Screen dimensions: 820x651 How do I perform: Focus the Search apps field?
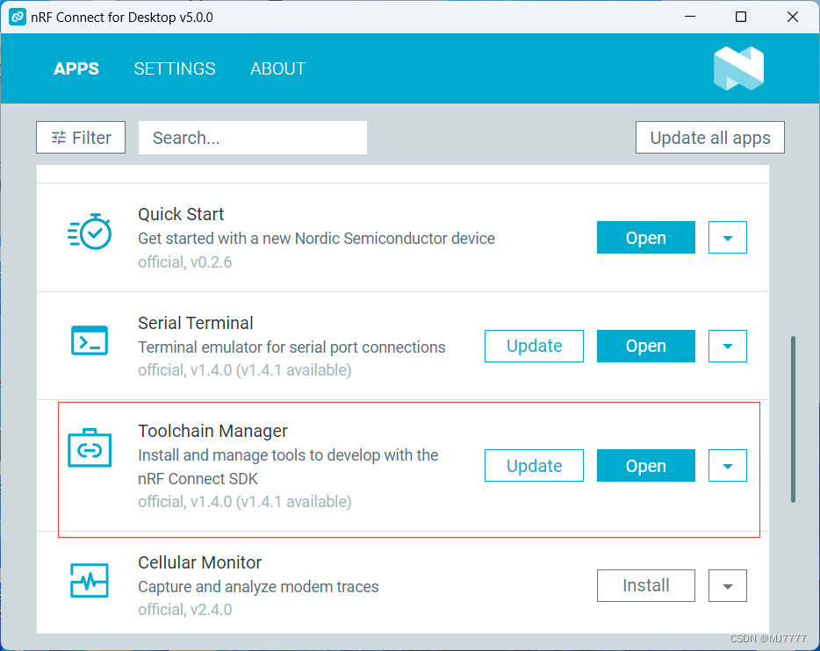[x=253, y=138]
